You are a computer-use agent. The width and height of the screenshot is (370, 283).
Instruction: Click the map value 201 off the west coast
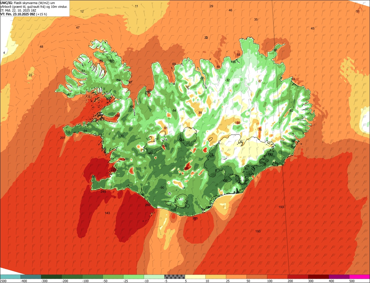[x=63, y=138]
